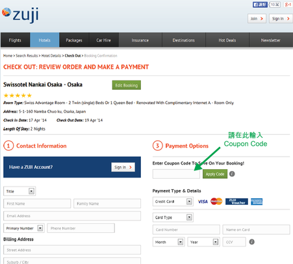
Task: Open the expiry Month dropdown
Action: [168, 242]
